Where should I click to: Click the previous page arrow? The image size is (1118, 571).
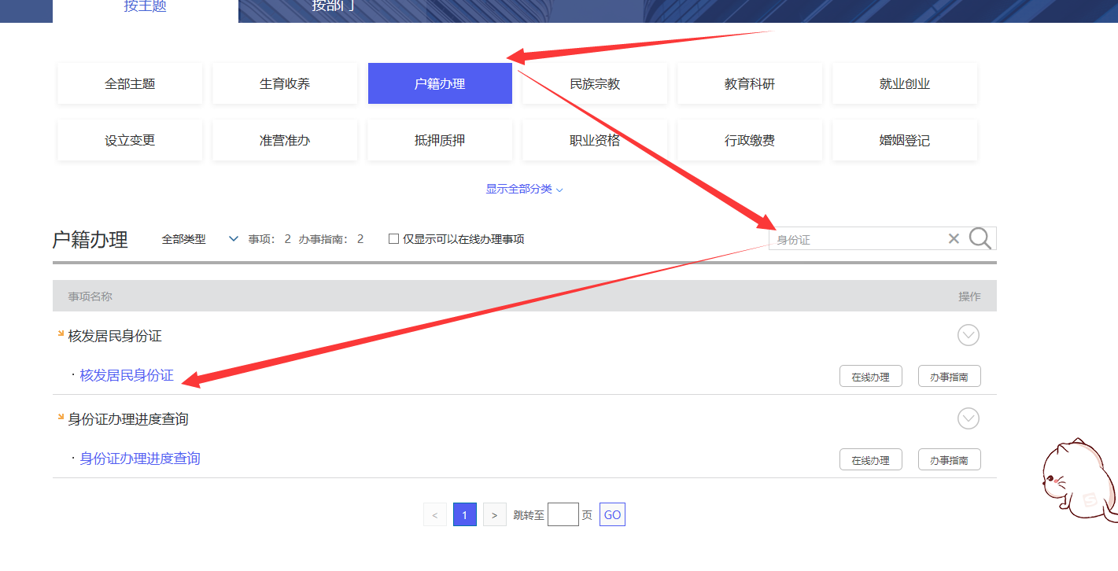pos(435,514)
